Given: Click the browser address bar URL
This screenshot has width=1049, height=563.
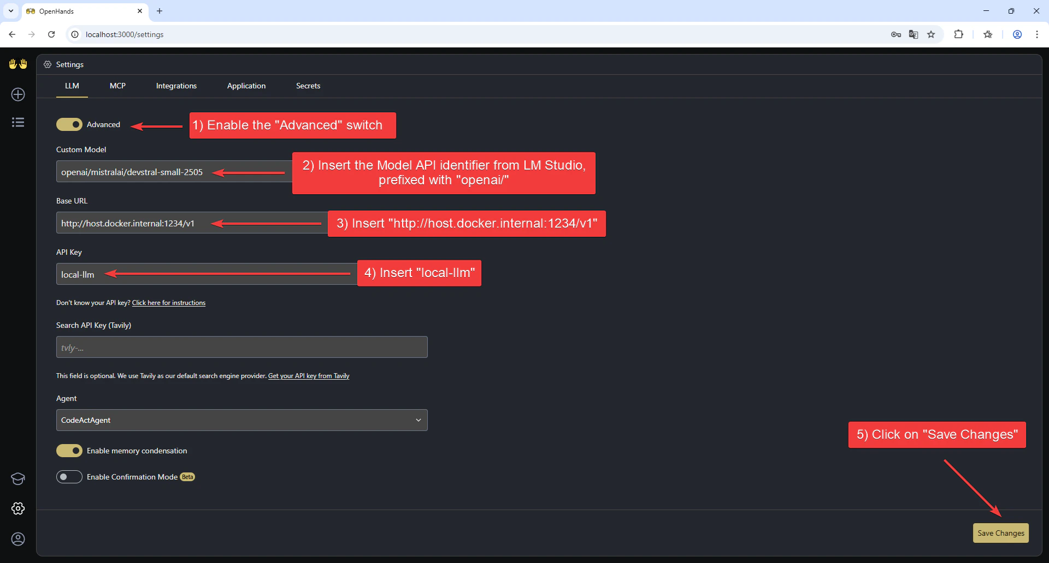Looking at the screenshot, I should [125, 34].
